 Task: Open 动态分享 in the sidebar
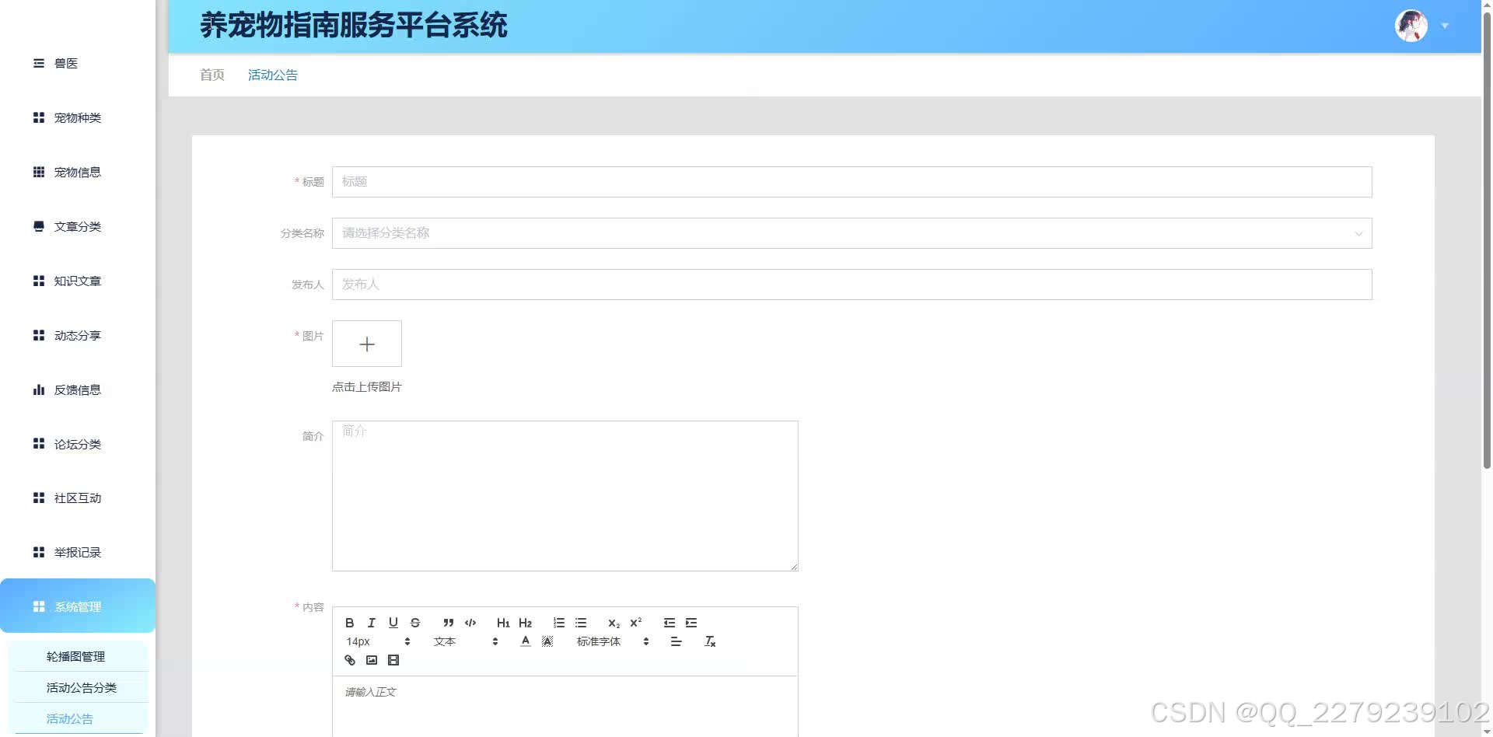tap(78, 335)
